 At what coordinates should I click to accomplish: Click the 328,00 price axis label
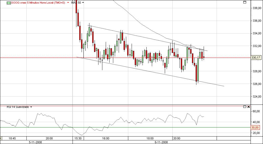257,71
